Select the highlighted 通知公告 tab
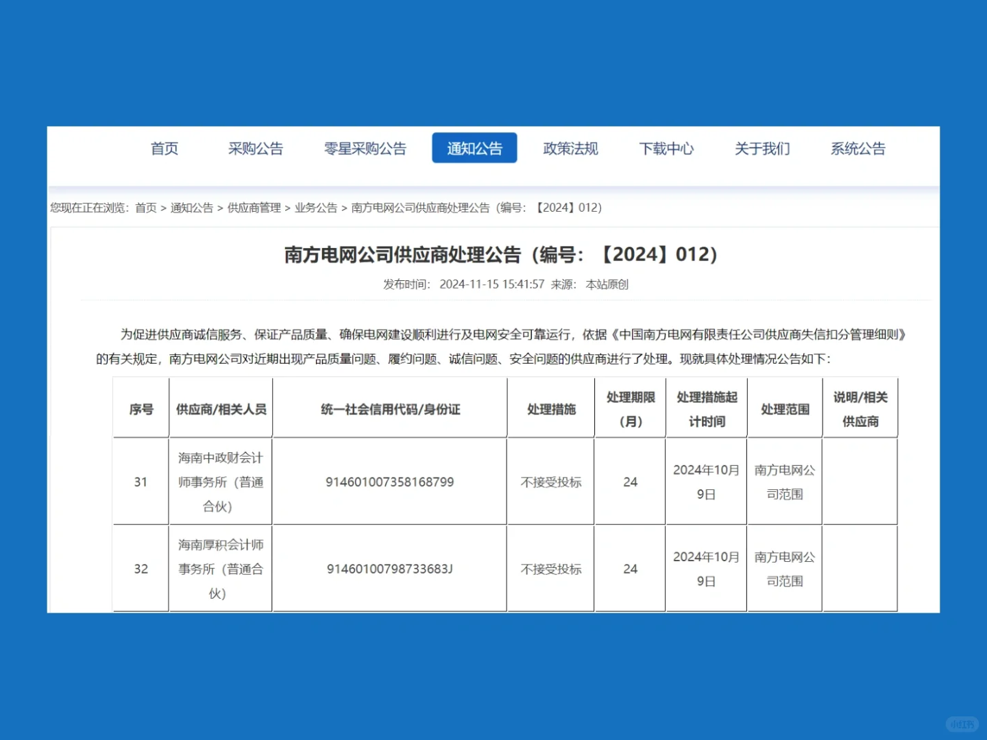The height and width of the screenshot is (740, 987). tap(474, 148)
